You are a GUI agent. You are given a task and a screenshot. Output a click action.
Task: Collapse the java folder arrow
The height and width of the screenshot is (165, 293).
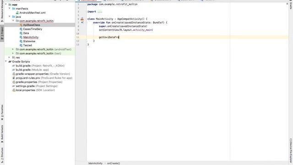coord(9,16)
